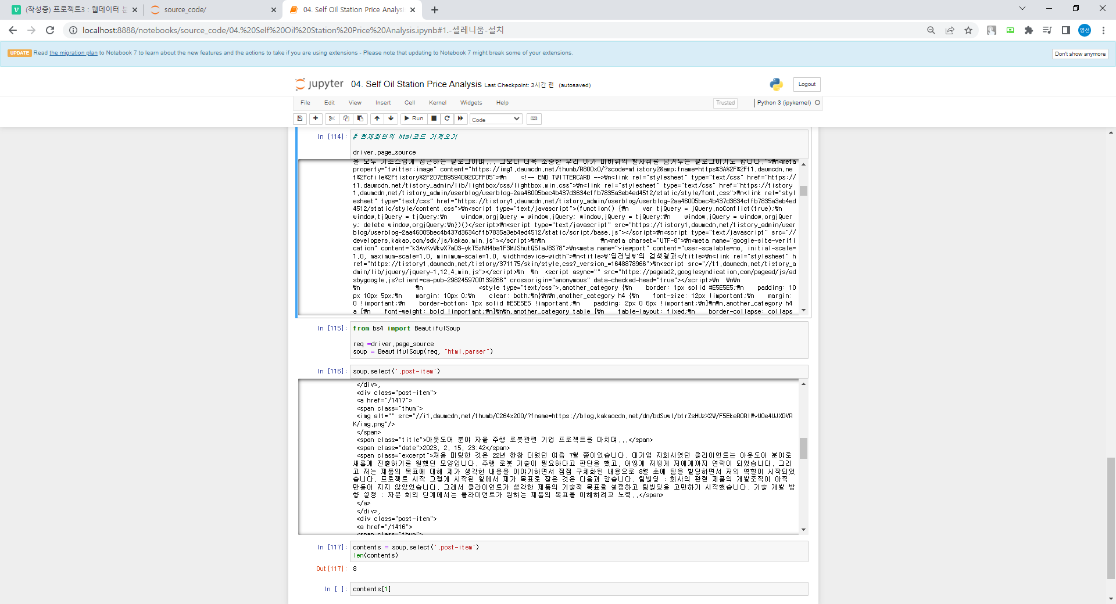Open the tab search chevron

1022,9
